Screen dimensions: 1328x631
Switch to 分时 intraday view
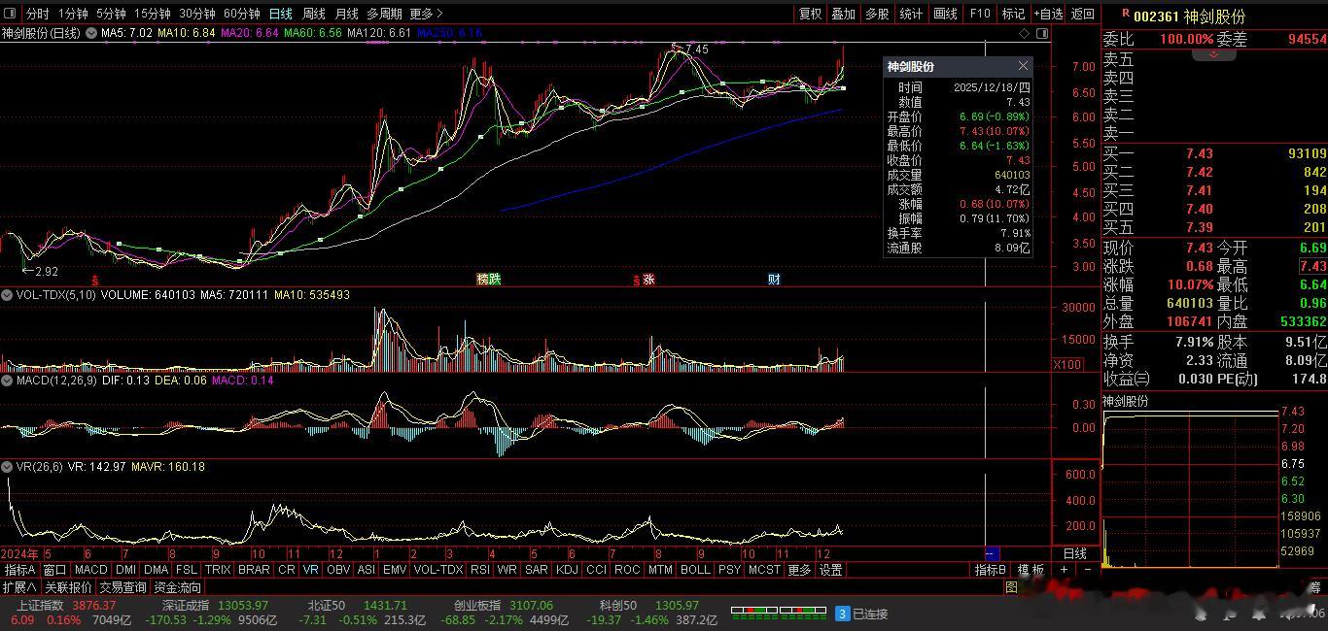pyautogui.click(x=37, y=14)
